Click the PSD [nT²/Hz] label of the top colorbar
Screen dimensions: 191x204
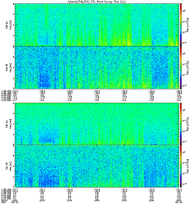tap(188, 25)
